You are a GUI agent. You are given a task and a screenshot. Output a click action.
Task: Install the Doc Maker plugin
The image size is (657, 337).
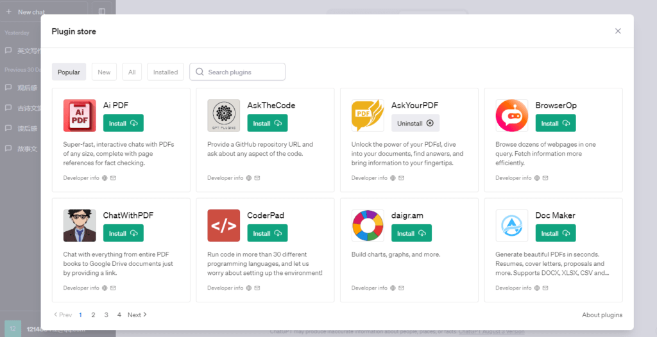[x=556, y=233]
